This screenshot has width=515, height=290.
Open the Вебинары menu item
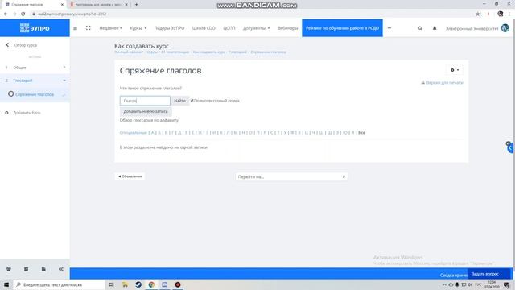click(287, 28)
